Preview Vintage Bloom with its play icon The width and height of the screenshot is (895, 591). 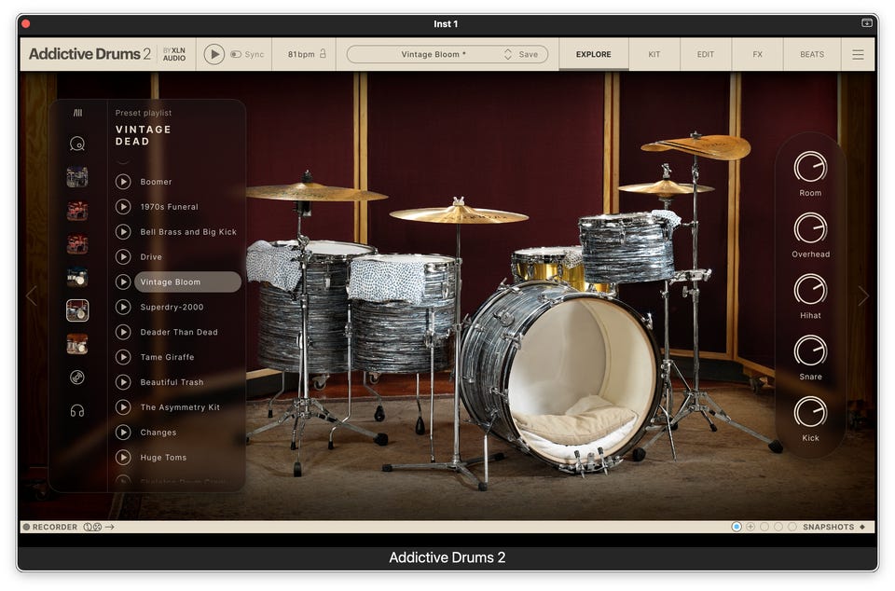pyautogui.click(x=123, y=282)
